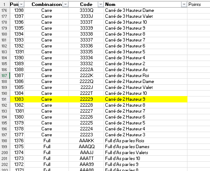Screen dimensions: 210x171
Task: Select row header 191
Action: tap(5, 99)
